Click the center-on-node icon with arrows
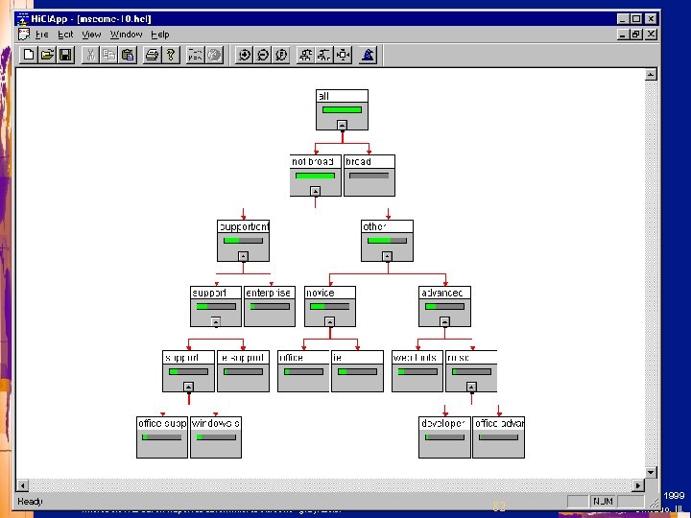This screenshot has height=518, width=691. click(x=343, y=55)
